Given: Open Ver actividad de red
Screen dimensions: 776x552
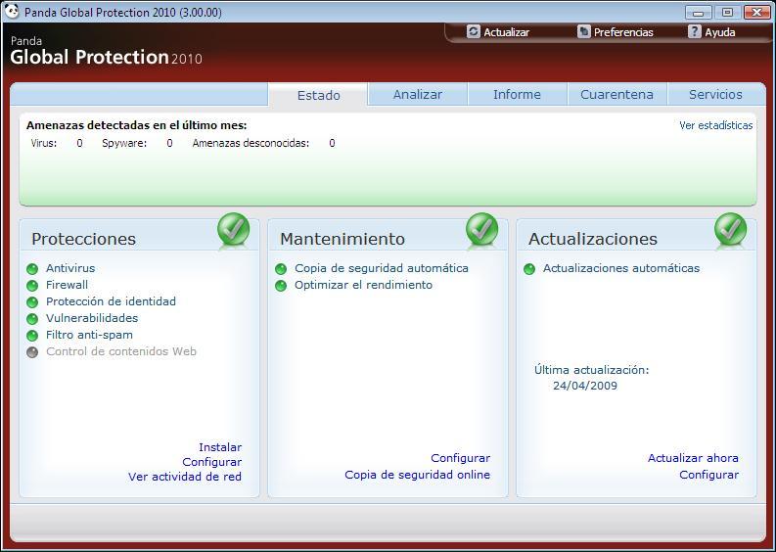Looking at the screenshot, I should 185,477.
